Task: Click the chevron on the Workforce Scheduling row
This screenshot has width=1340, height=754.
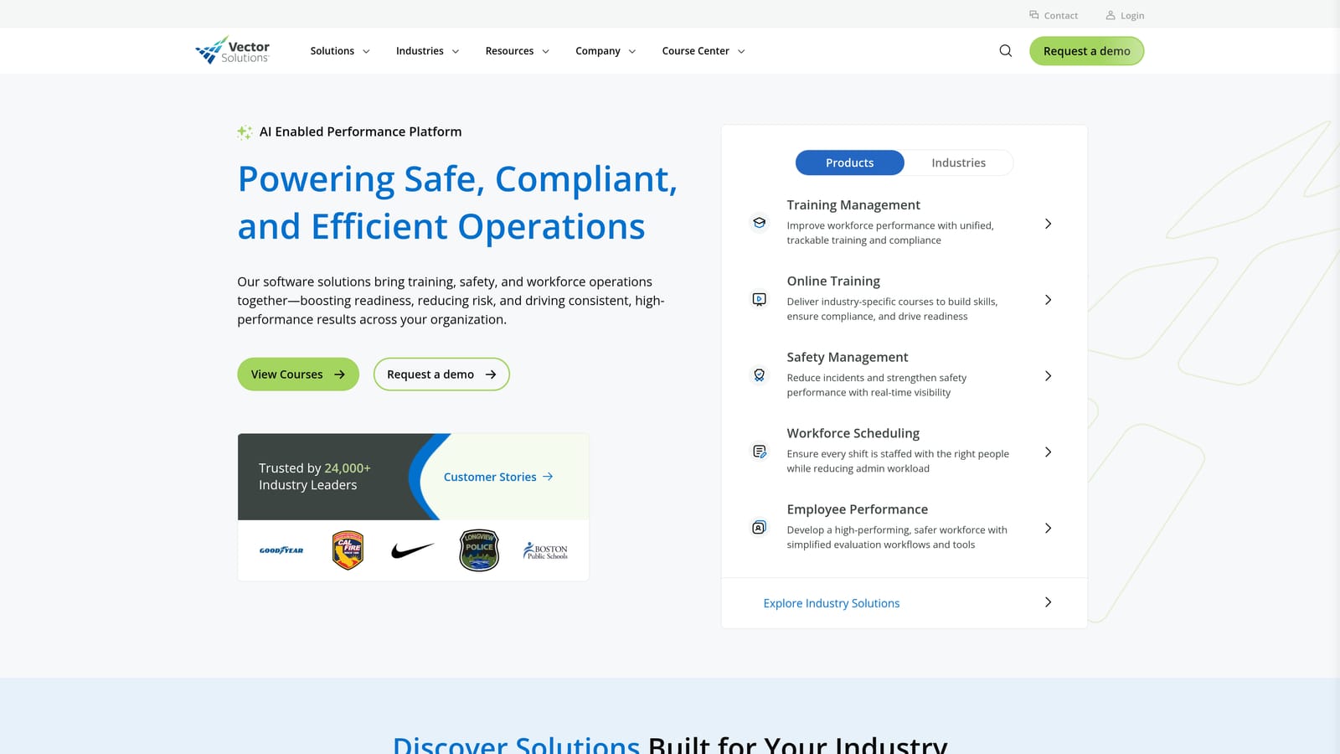Action: coord(1048,452)
